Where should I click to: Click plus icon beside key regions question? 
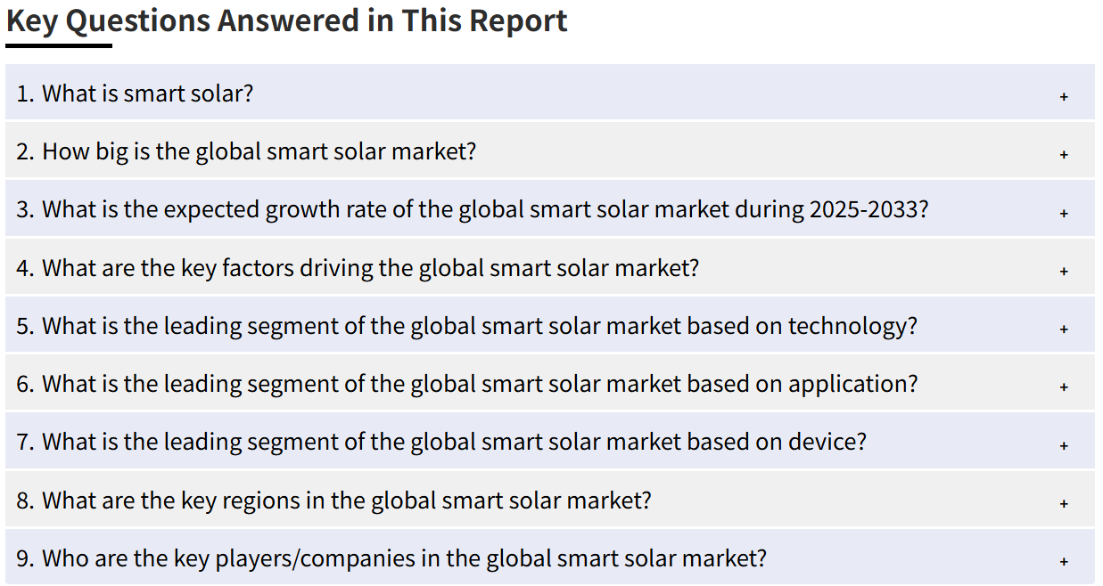pyautogui.click(x=1064, y=503)
